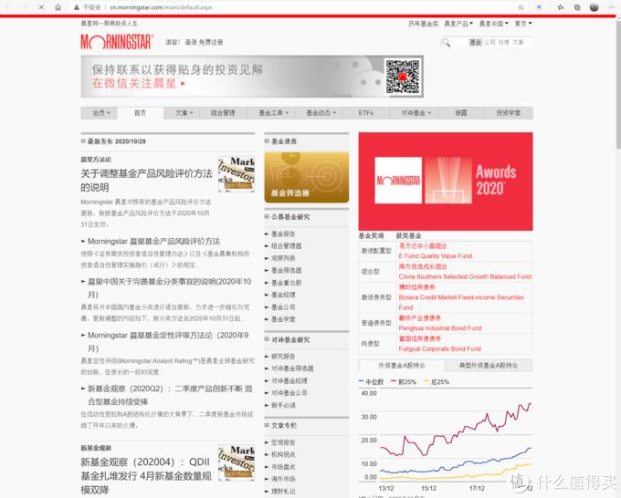621x498 pixels.
Task: Click the not-secure warning triangle icon
Action: pos(77,7)
